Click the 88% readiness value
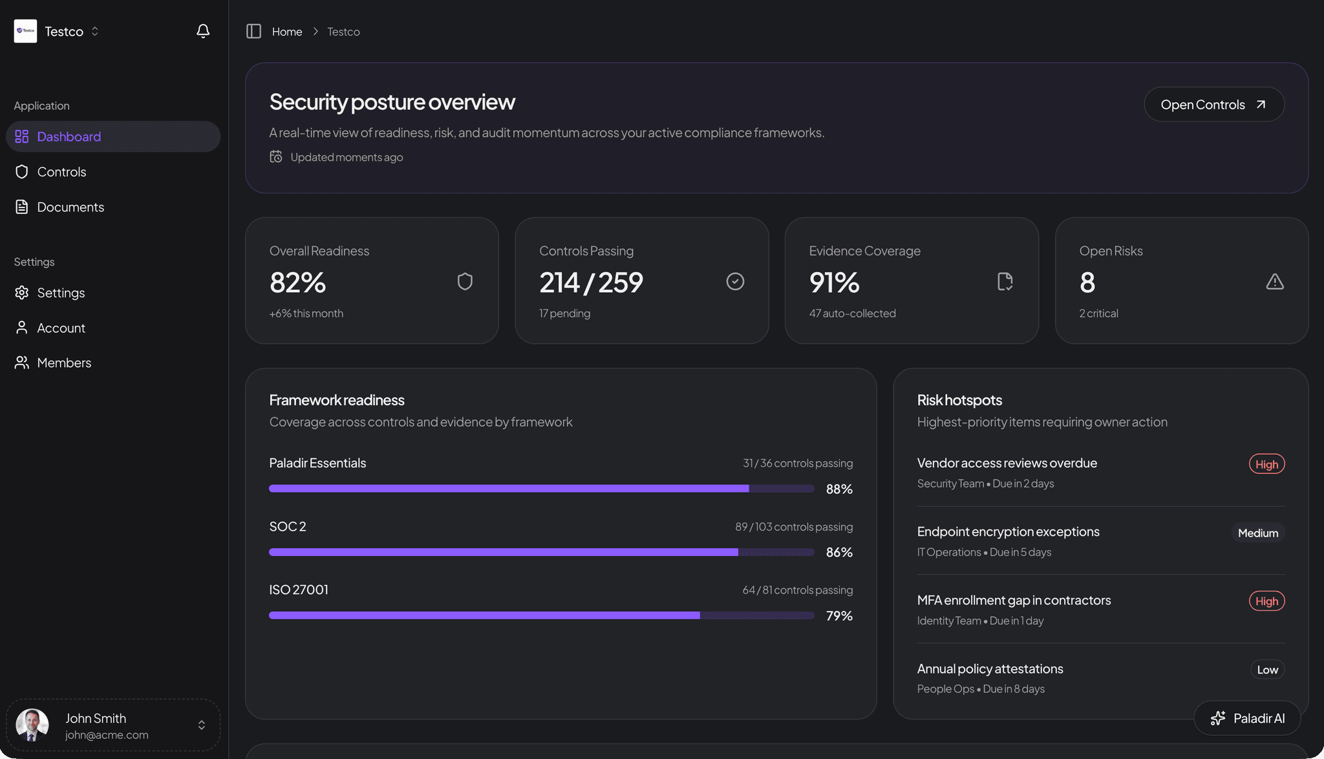Screen dimensions: 1324x759 click(839, 489)
